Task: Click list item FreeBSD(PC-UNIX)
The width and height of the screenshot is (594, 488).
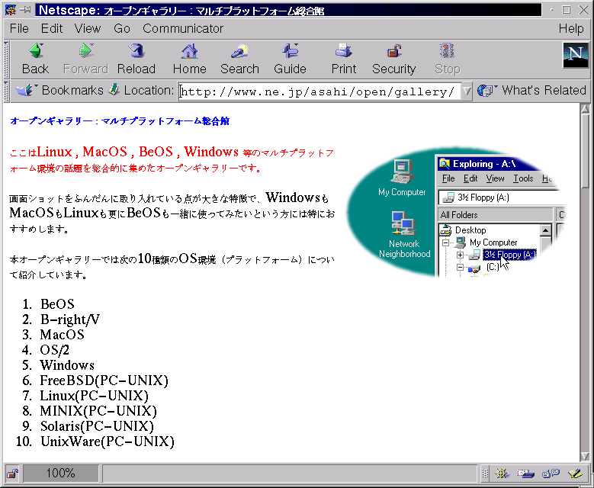Action: pyautogui.click(x=104, y=380)
